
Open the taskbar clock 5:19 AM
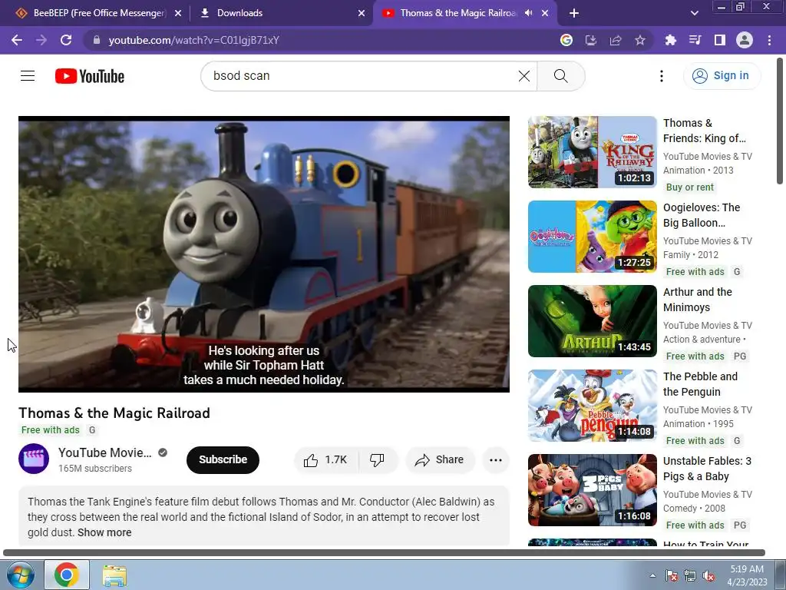[747, 575]
